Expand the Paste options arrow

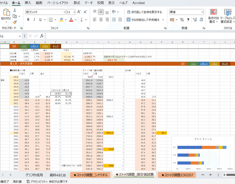tap(6, 22)
